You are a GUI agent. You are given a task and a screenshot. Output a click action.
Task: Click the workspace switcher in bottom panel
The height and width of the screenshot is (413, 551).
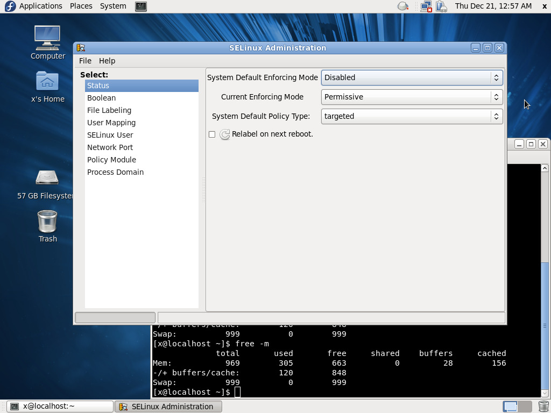517,407
